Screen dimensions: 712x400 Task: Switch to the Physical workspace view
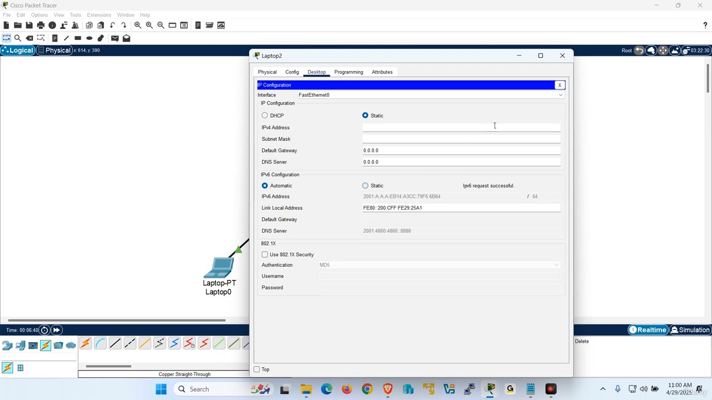click(54, 51)
